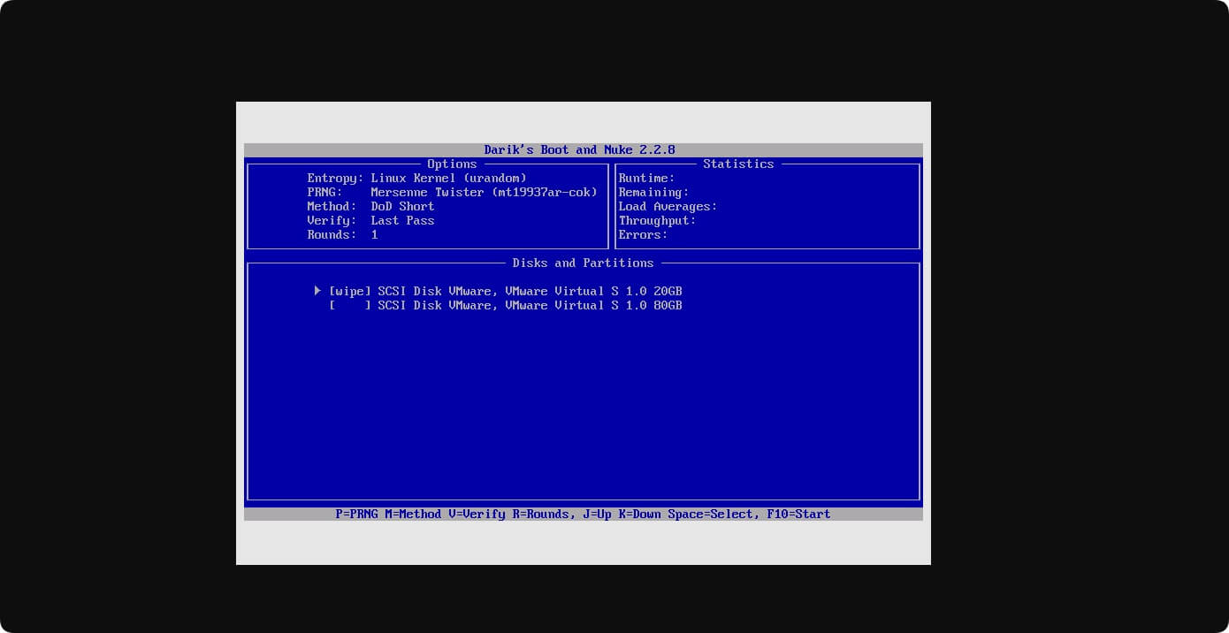This screenshot has height=633, width=1229.
Task: Check the empty brackets for the 80GB disk
Action: pos(349,305)
